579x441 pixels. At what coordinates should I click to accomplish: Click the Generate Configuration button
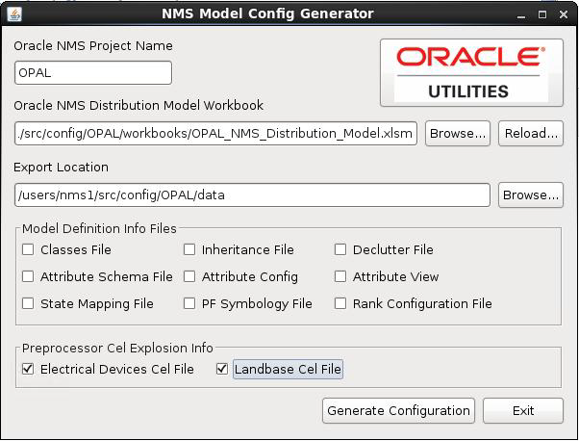[398, 411]
